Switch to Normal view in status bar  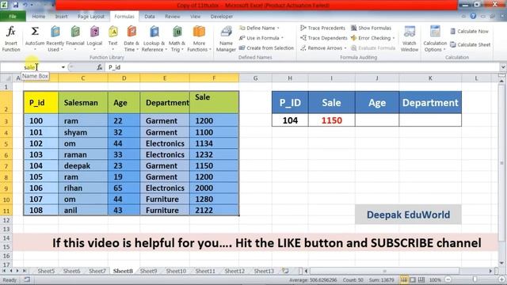pyautogui.click(x=404, y=279)
